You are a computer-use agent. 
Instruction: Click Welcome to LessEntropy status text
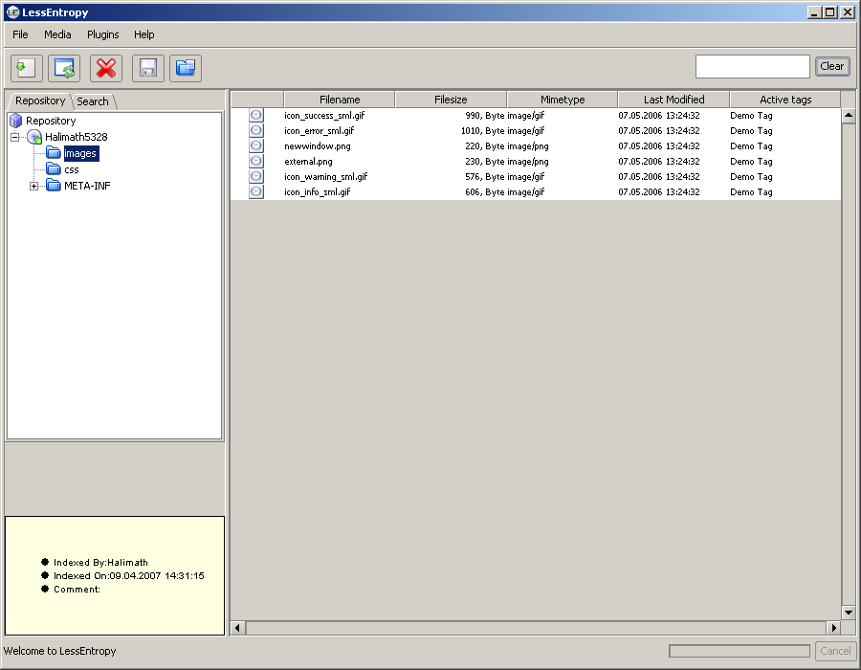[60, 651]
